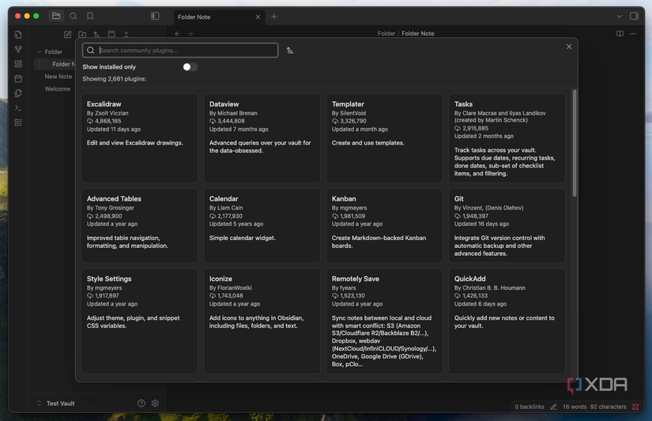Open the bookmarks pane icon
This screenshot has width=652, height=421.
tap(90, 17)
